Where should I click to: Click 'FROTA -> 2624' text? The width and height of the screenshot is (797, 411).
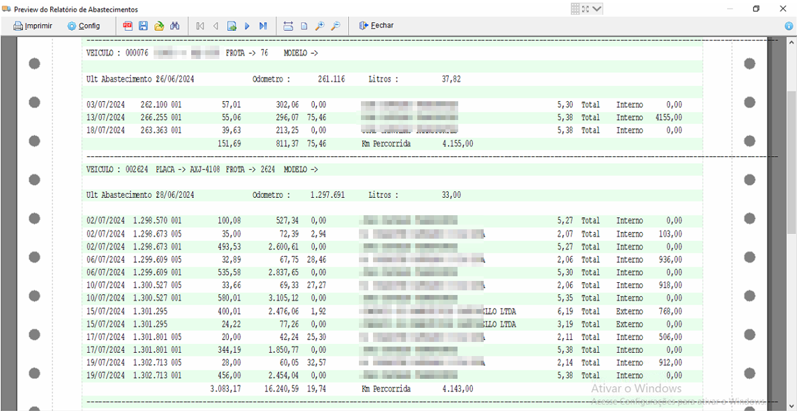[x=251, y=169]
